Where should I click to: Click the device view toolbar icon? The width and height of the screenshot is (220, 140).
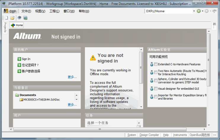pyautogui.click(x=19, y=18)
